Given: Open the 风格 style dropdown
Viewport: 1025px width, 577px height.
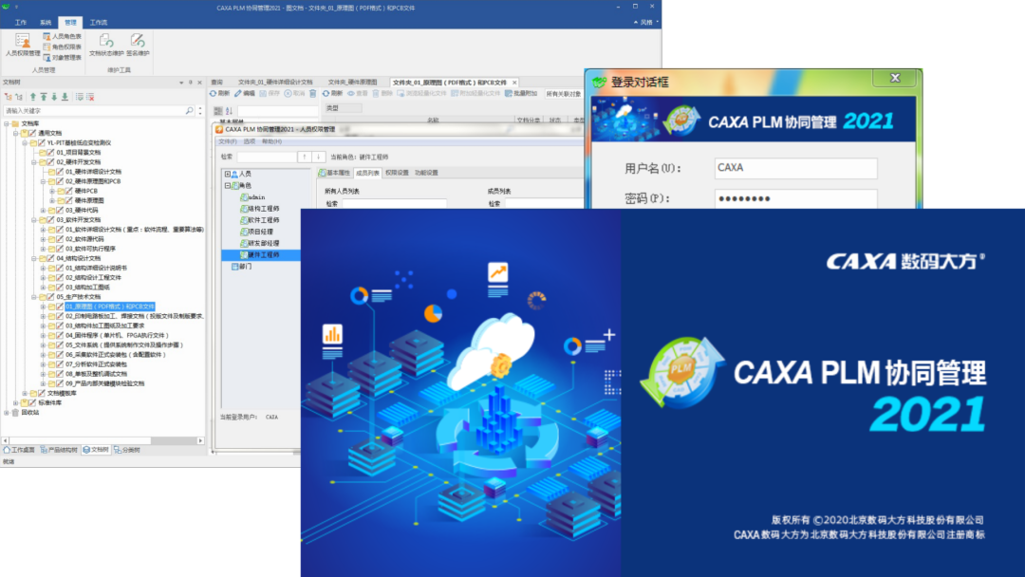Looking at the screenshot, I should 646,22.
